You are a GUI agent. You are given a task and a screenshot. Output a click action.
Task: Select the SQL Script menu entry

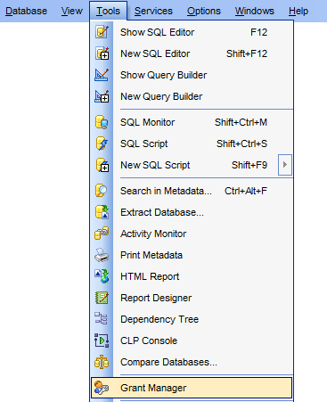pyautogui.click(x=192, y=144)
